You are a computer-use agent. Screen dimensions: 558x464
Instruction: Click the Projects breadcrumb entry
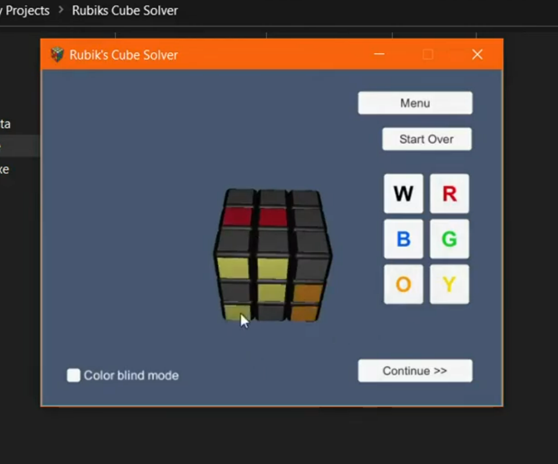point(25,11)
